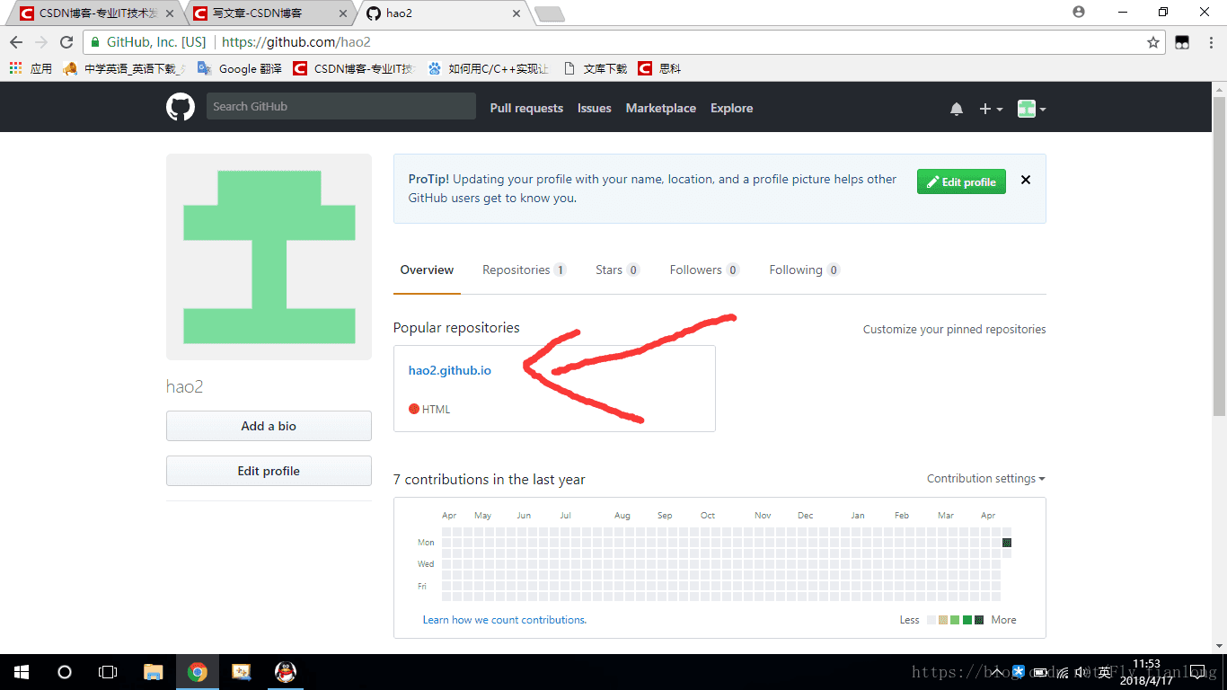Image resolution: width=1227 pixels, height=690 pixels.
Task: Click hao2 username text
Action: pos(185,387)
